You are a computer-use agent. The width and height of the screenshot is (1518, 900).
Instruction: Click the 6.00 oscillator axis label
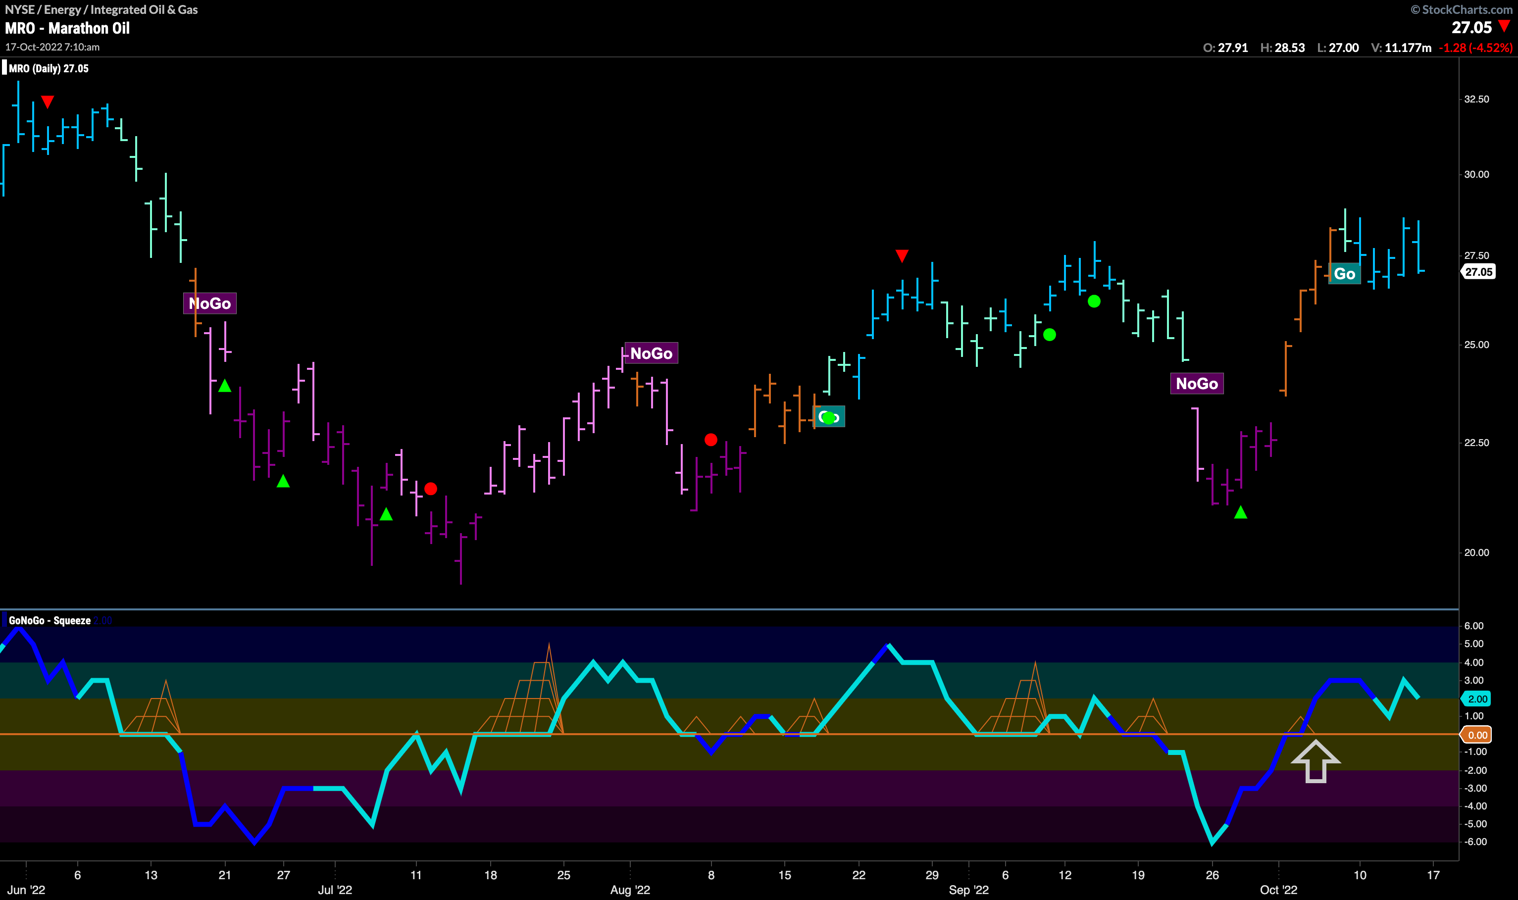(x=1474, y=626)
